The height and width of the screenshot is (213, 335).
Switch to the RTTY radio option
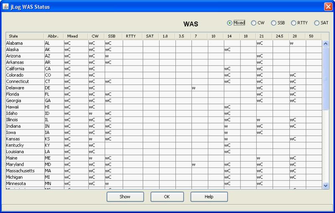coord(294,23)
